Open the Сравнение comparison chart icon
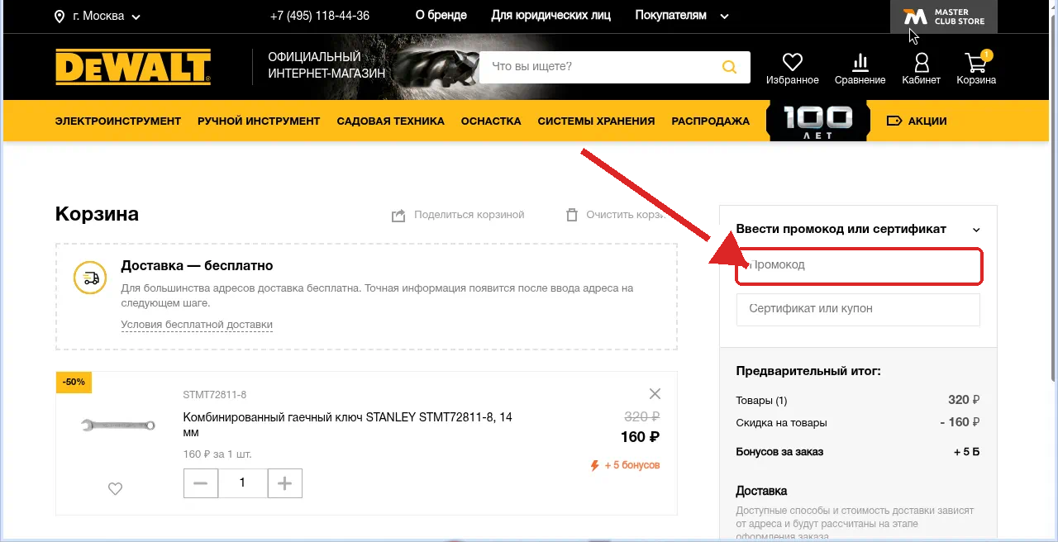Image resolution: width=1058 pixels, height=542 pixels. point(860,62)
